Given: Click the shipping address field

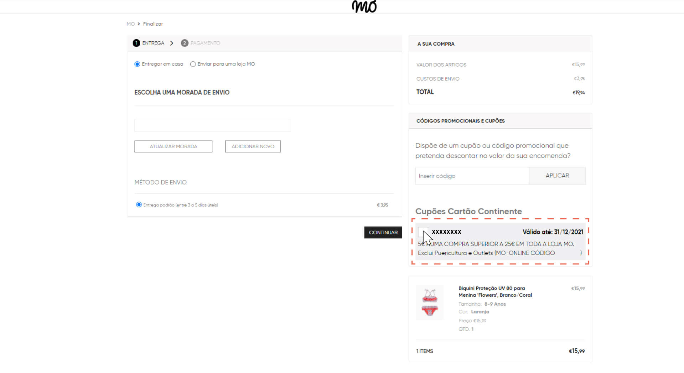Looking at the screenshot, I should [x=212, y=125].
